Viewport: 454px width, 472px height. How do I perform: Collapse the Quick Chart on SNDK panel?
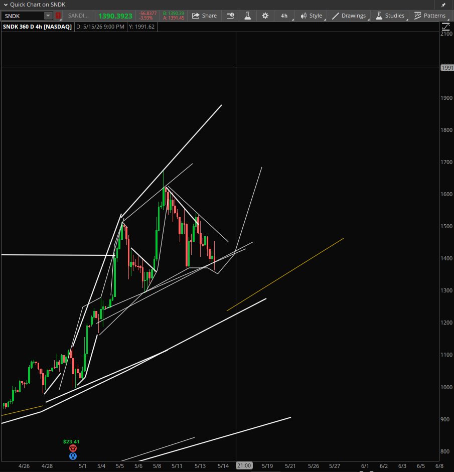coord(6,5)
